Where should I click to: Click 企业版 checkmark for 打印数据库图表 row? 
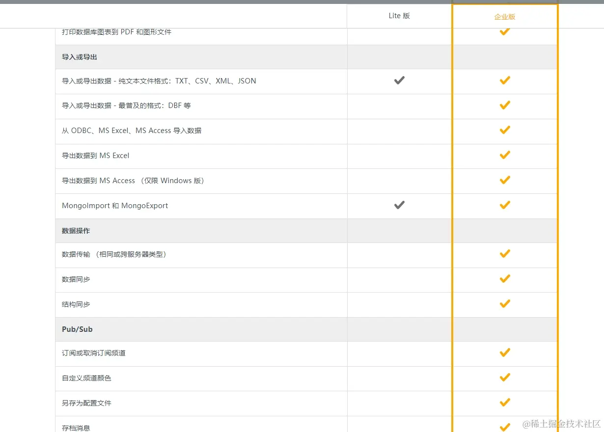[x=505, y=32]
